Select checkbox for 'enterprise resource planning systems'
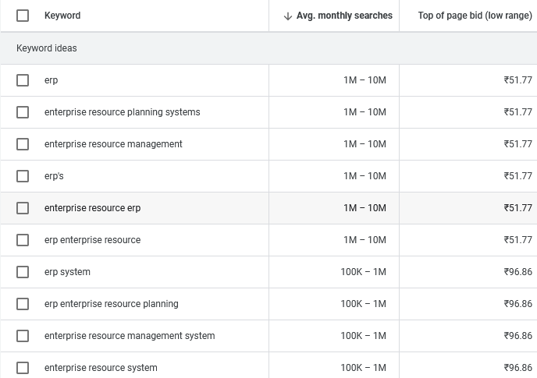Screen dimensions: 537x378 tap(23, 112)
